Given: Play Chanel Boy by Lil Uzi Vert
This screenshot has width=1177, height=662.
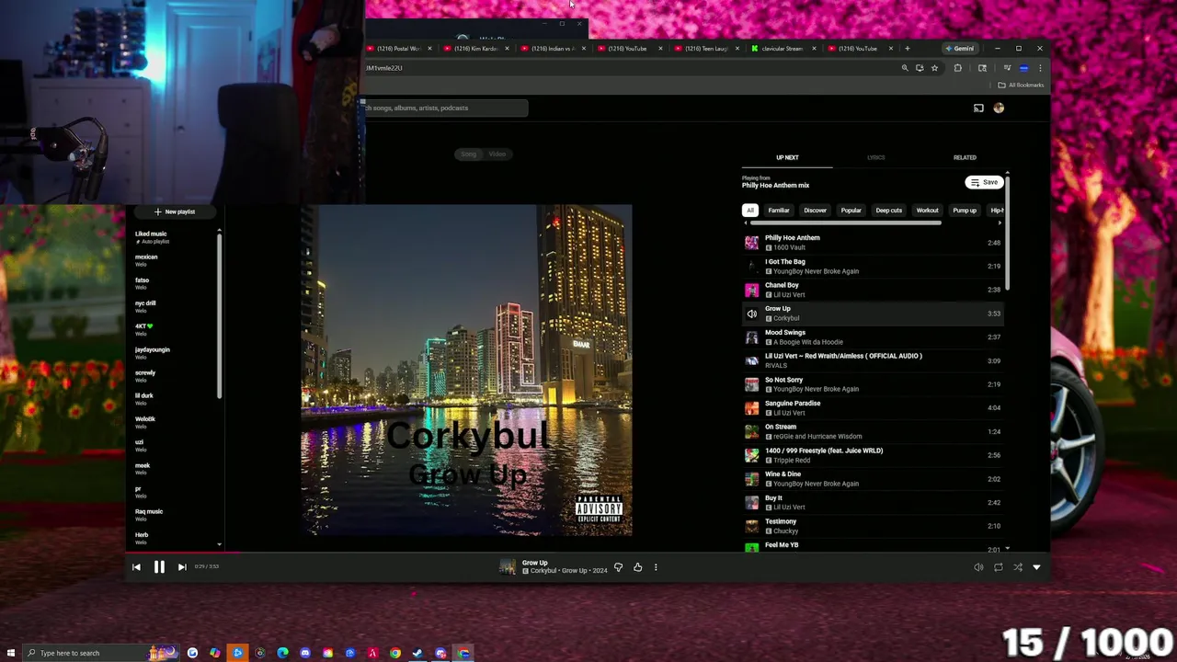Looking at the screenshot, I should 872,290.
